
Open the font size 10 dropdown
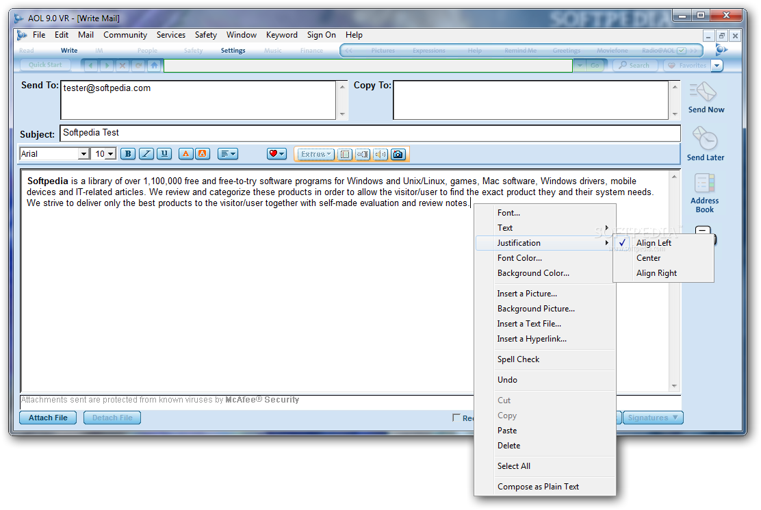coord(111,154)
